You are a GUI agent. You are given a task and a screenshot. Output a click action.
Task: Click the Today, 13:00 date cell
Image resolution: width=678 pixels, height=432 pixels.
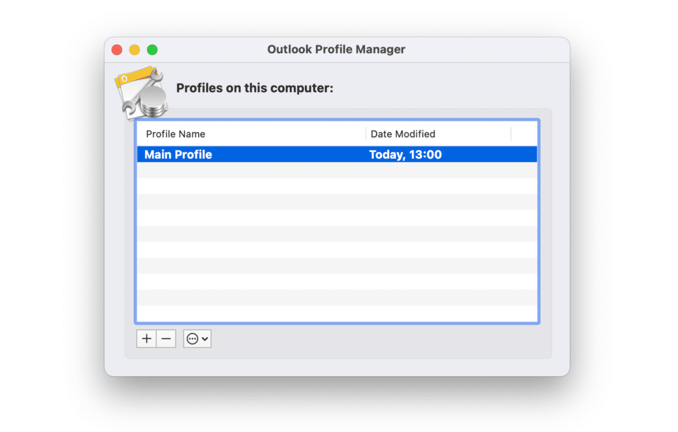(405, 154)
